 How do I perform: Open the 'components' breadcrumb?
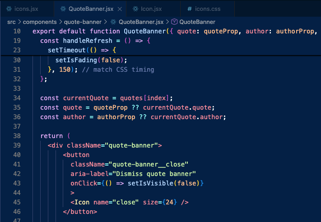(40, 22)
